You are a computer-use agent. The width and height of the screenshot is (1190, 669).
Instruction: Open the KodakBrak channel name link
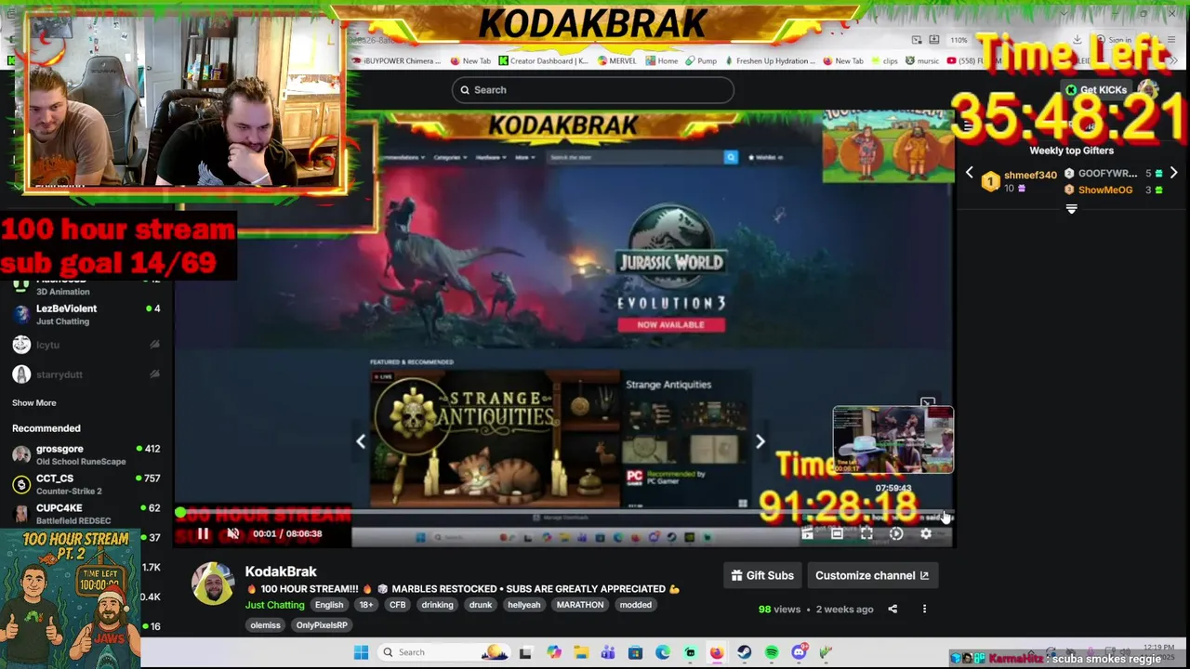tap(281, 571)
